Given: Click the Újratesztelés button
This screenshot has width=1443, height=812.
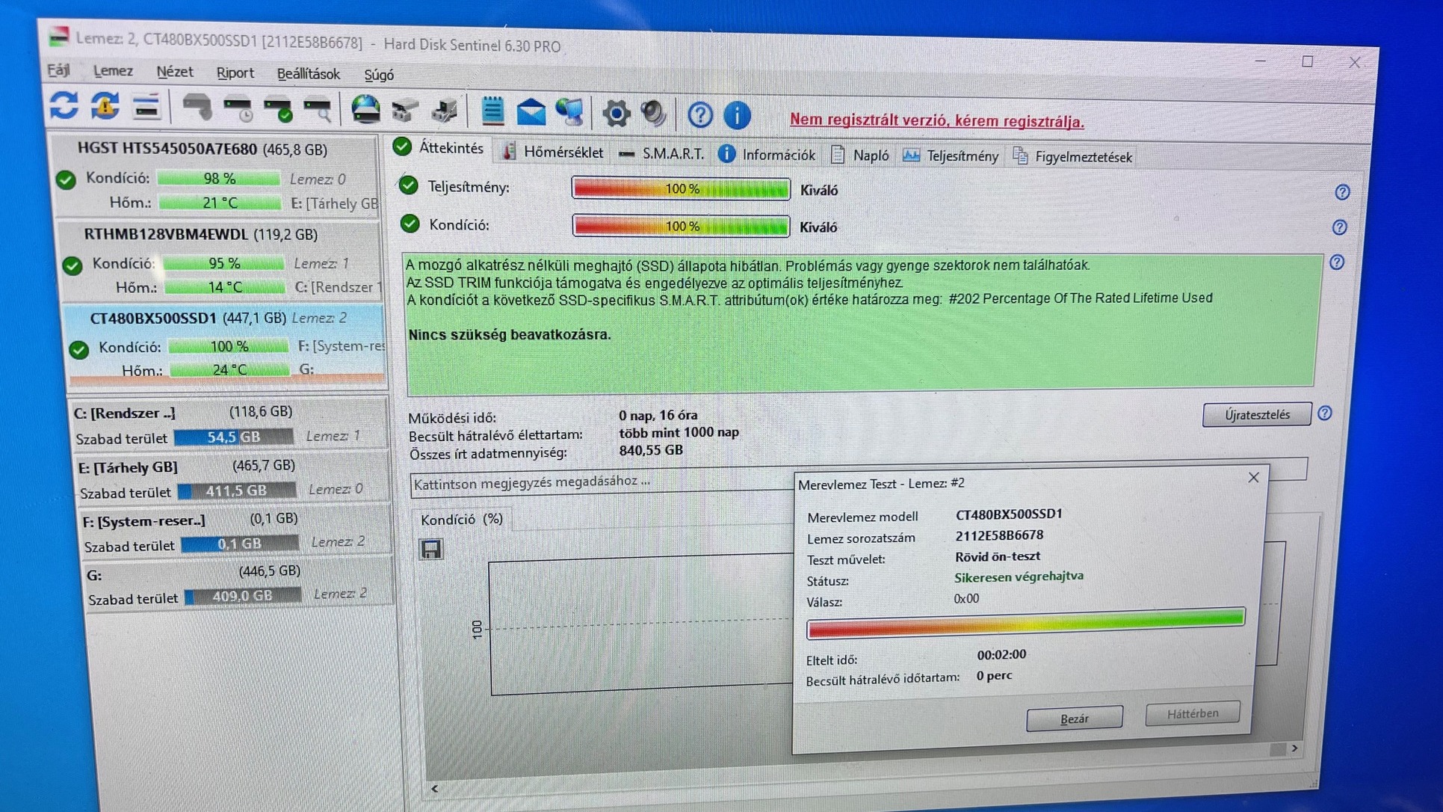Looking at the screenshot, I should (1256, 414).
